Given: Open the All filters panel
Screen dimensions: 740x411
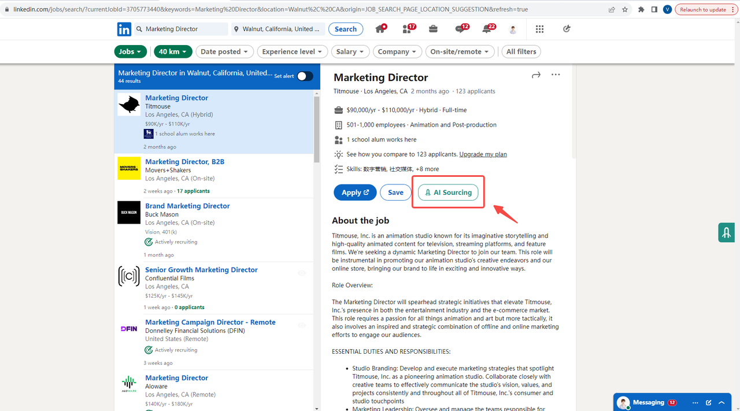Looking at the screenshot, I should click(x=521, y=51).
